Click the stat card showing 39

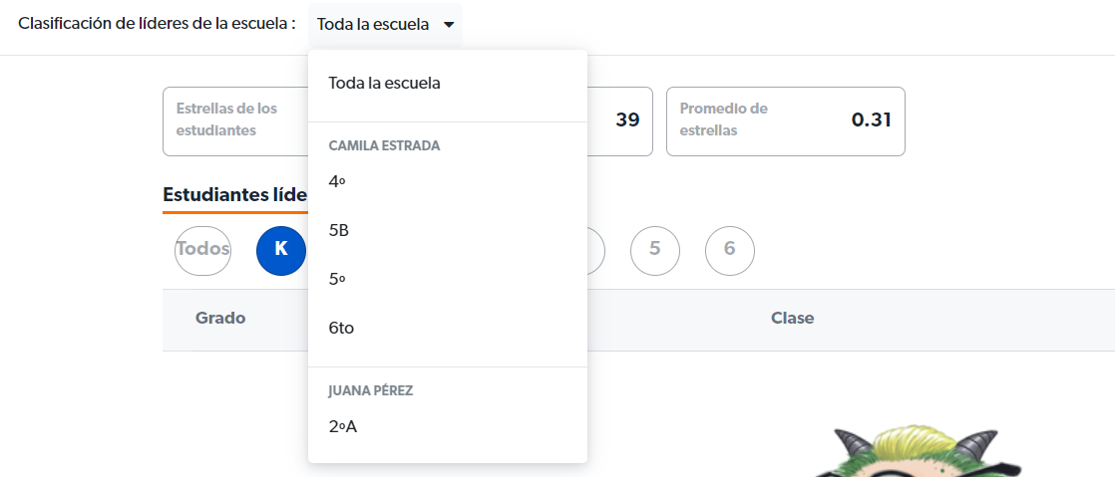coord(620,121)
